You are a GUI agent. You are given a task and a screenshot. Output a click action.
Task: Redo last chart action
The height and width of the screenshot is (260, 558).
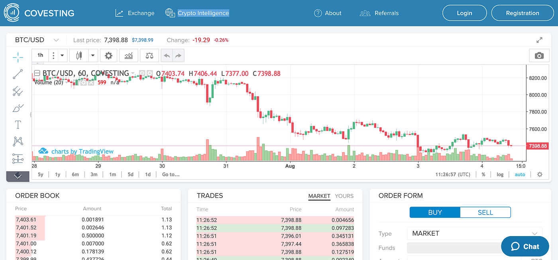pos(178,56)
